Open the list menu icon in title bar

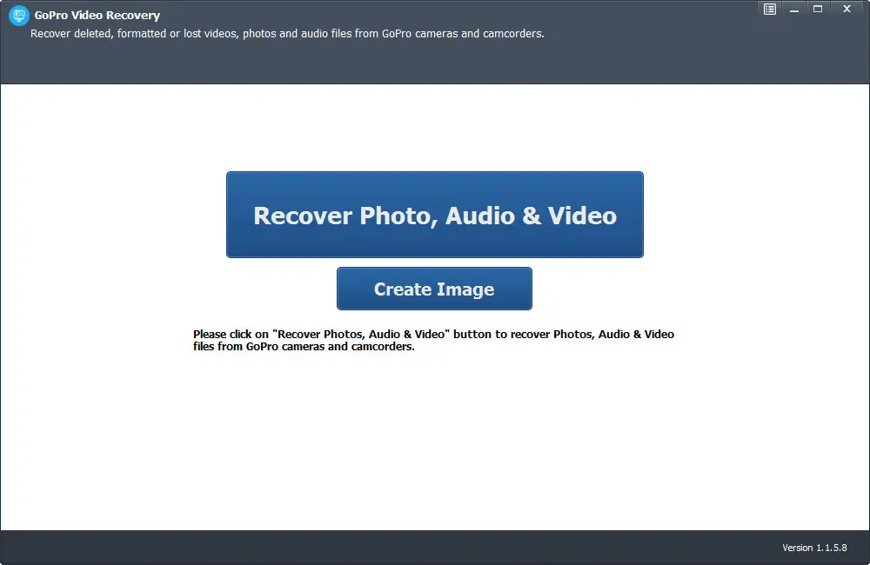click(770, 9)
